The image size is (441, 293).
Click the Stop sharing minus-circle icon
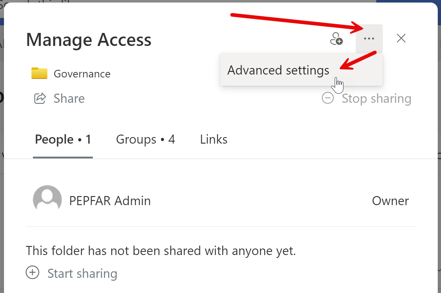(x=328, y=98)
